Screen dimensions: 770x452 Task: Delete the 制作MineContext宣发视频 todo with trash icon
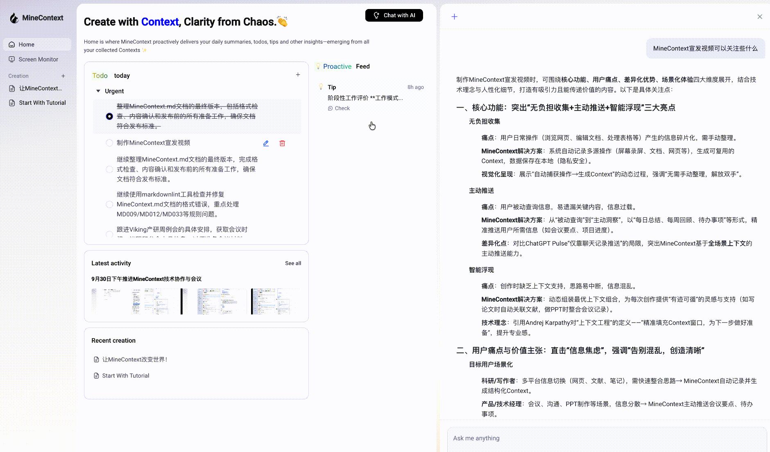[282, 143]
